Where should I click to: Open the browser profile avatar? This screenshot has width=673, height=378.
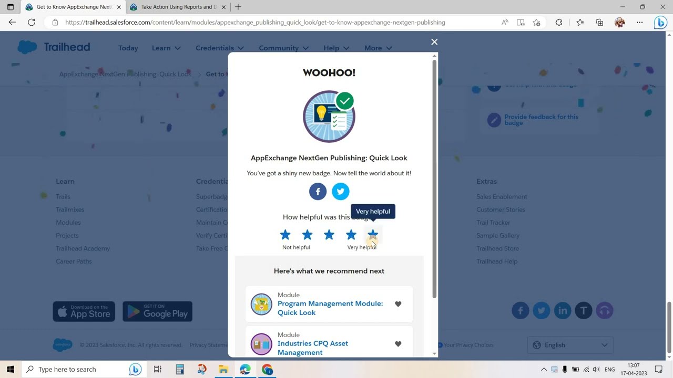(619, 22)
